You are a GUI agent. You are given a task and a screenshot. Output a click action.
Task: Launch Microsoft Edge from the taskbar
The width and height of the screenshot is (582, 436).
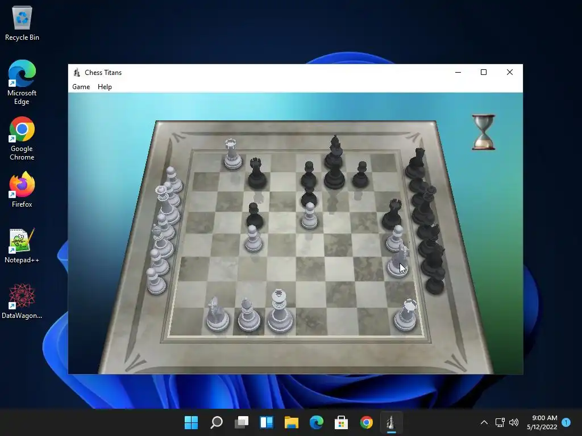316,422
